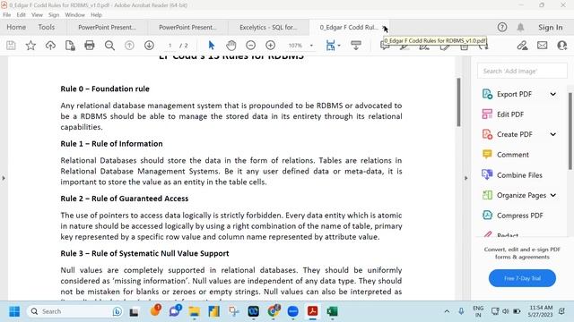The image size is (574, 322).
Task: Collapse the right tools pane arrow
Action: (466, 178)
